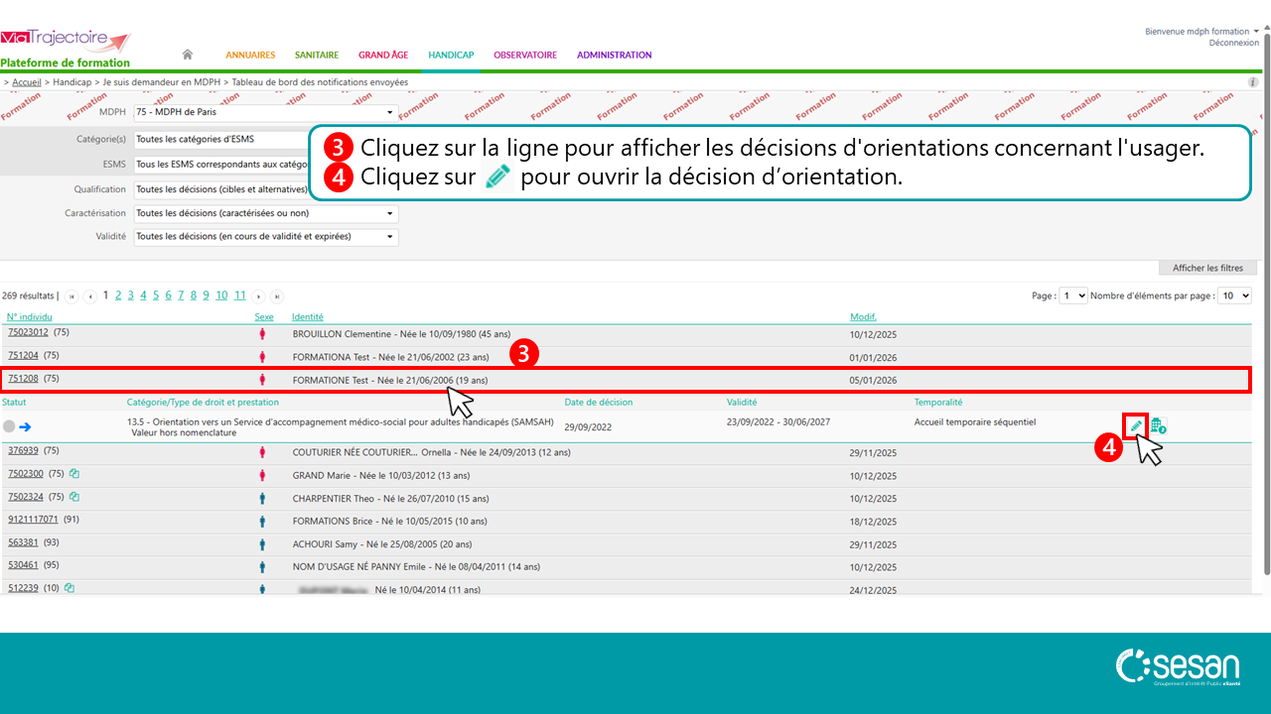This screenshot has width=1271, height=714.
Task: Click the Afficher les filtres button
Action: 1207,268
